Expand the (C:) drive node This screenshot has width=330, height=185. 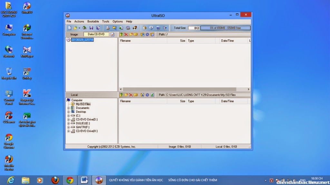tap(68, 116)
